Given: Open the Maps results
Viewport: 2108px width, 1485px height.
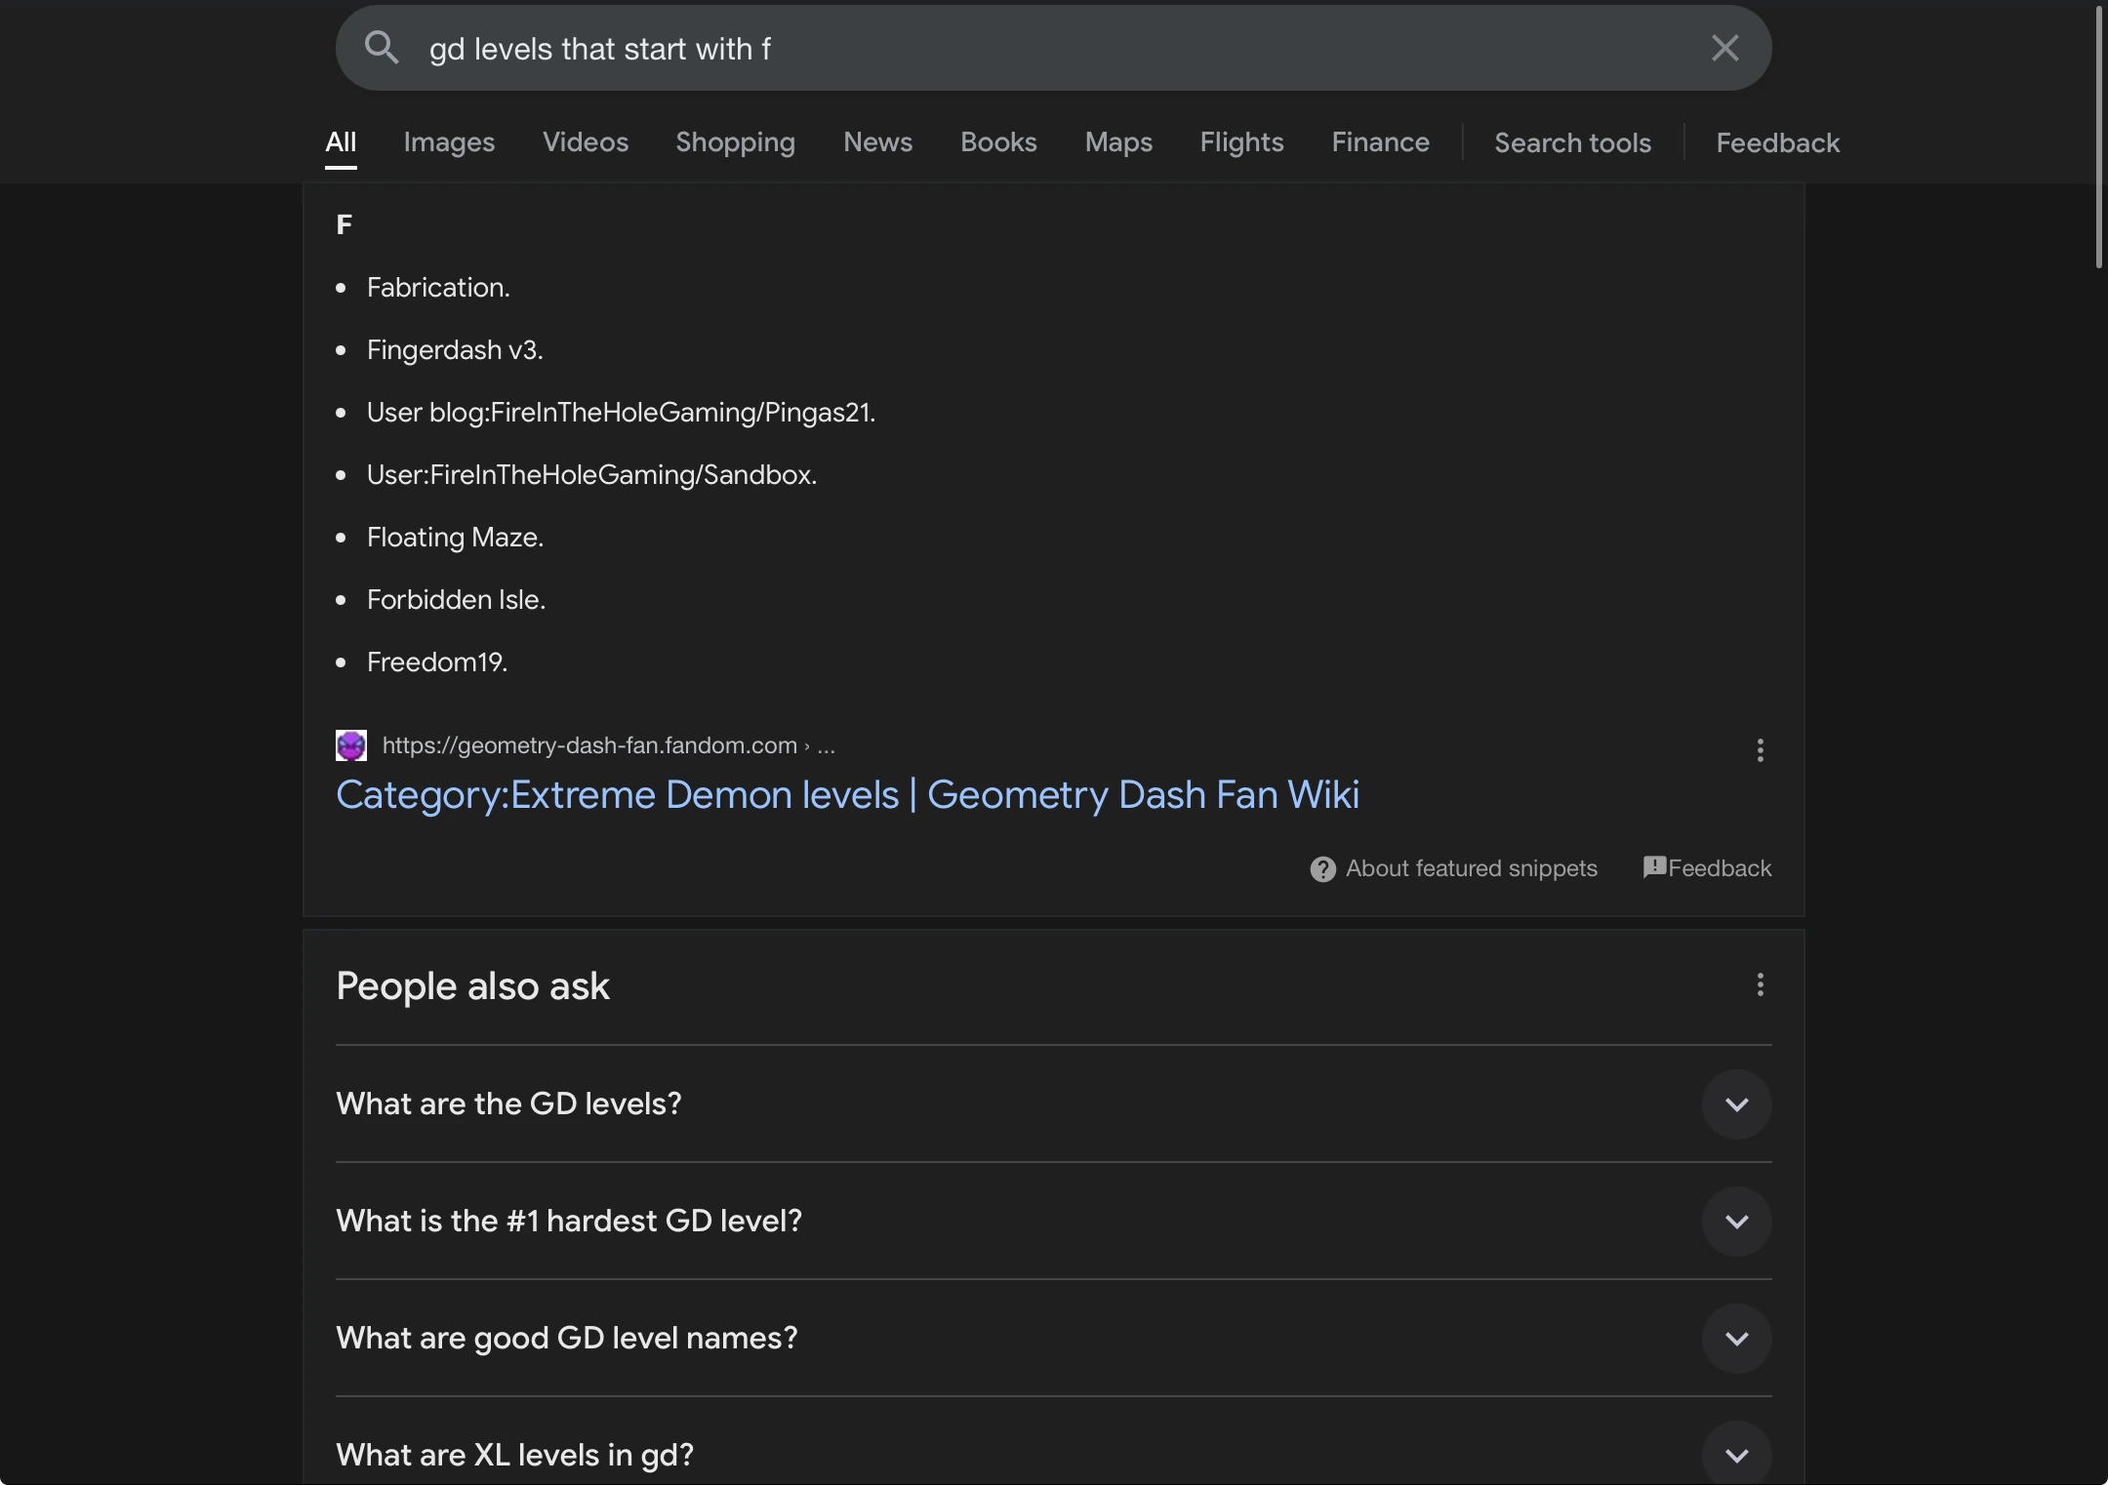Looking at the screenshot, I should coord(1117,142).
